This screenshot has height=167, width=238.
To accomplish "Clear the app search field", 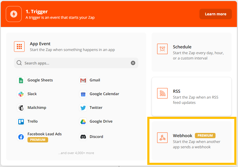I will [x=133, y=63].
